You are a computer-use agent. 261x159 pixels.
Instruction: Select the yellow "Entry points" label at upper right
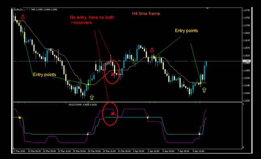click(186, 31)
